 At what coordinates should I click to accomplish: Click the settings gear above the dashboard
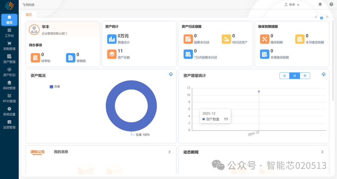pos(321,18)
